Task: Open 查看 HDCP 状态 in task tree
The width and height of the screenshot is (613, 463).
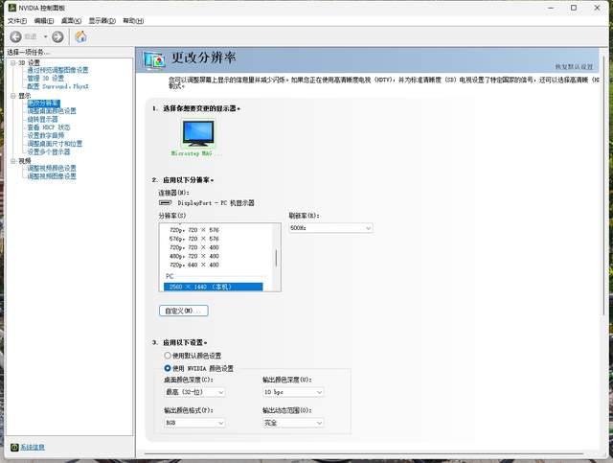Action: 49,127
